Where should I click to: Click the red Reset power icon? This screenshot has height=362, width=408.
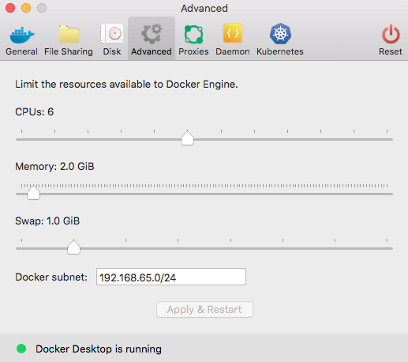[391, 34]
